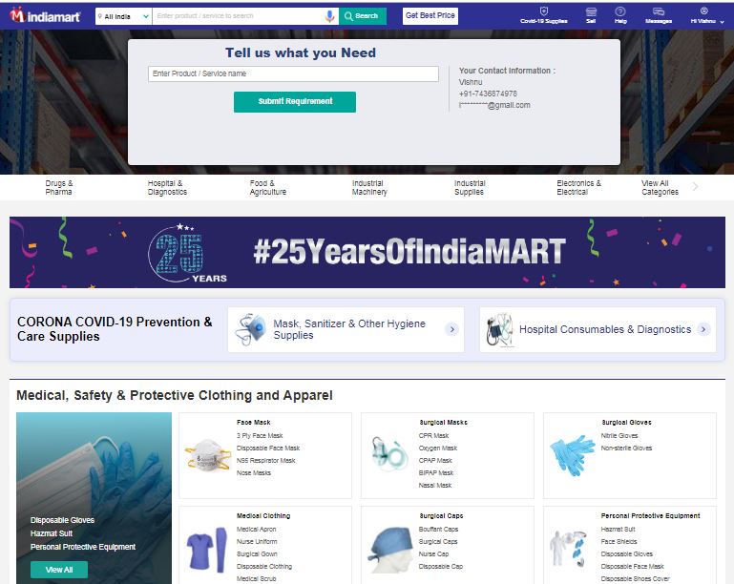The height and width of the screenshot is (584, 734).
Task: Open 3 Ply Face Mask link
Action: click(x=260, y=436)
